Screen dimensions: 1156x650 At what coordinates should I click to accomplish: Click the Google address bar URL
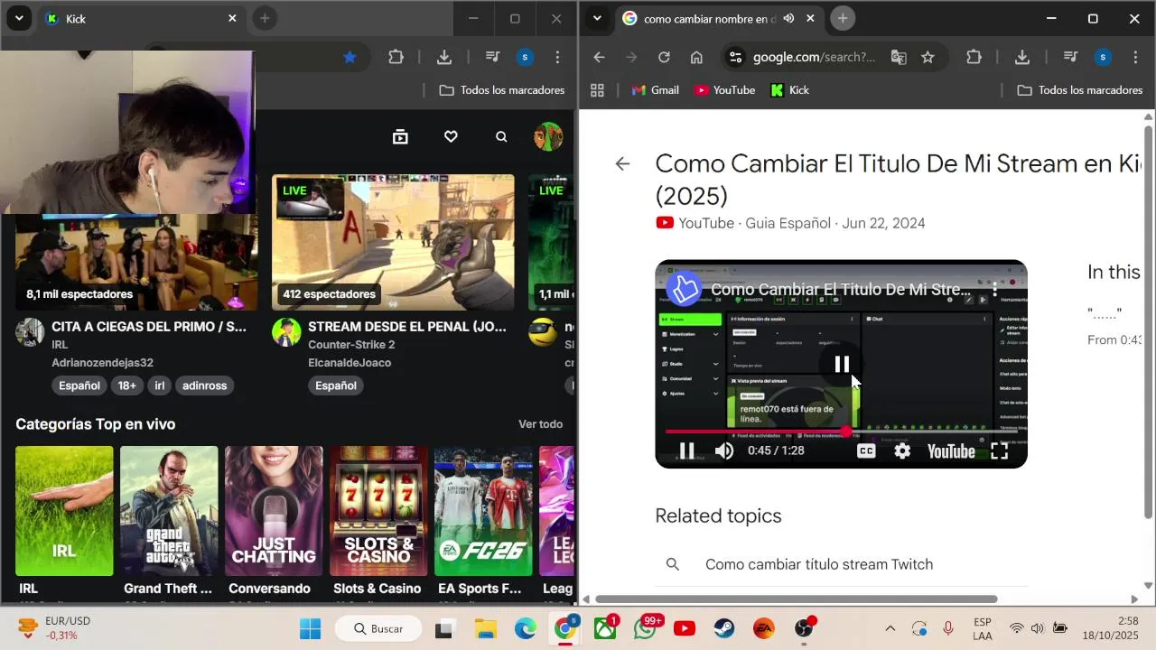point(814,57)
